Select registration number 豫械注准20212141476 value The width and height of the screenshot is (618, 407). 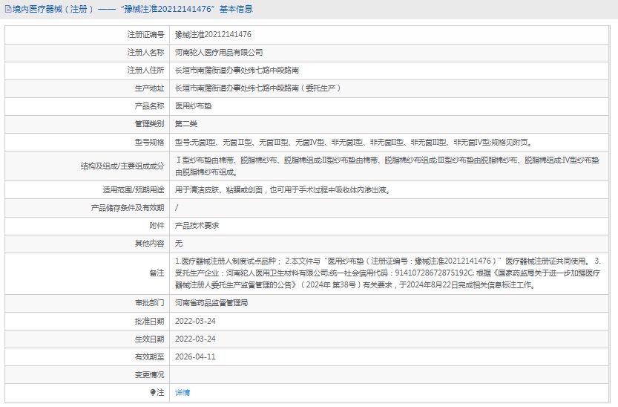click(213, 34)
